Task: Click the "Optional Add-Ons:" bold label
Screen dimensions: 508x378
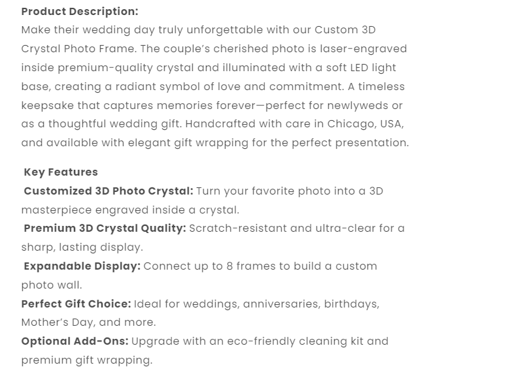Action: pos(75,341)
